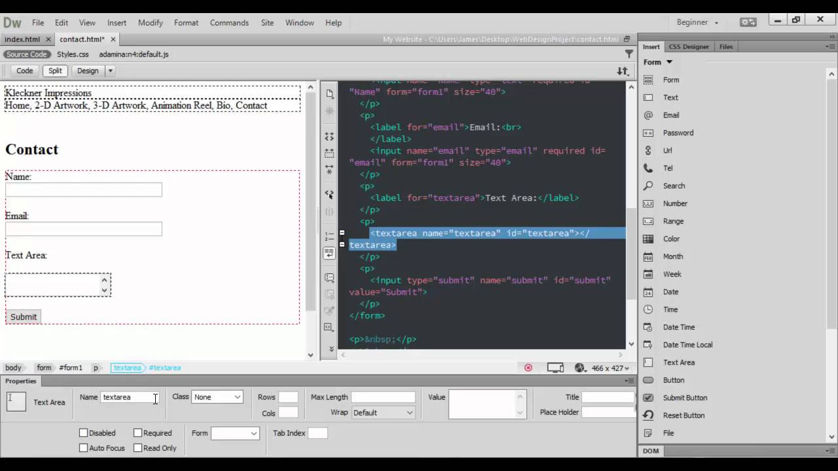838x471 pixels.
Task: Switch to Code view
Action: point(24,71)
